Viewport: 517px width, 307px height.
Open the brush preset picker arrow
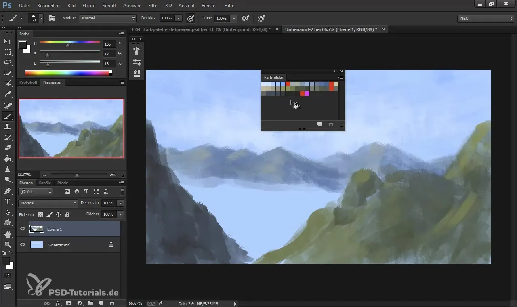41,18
